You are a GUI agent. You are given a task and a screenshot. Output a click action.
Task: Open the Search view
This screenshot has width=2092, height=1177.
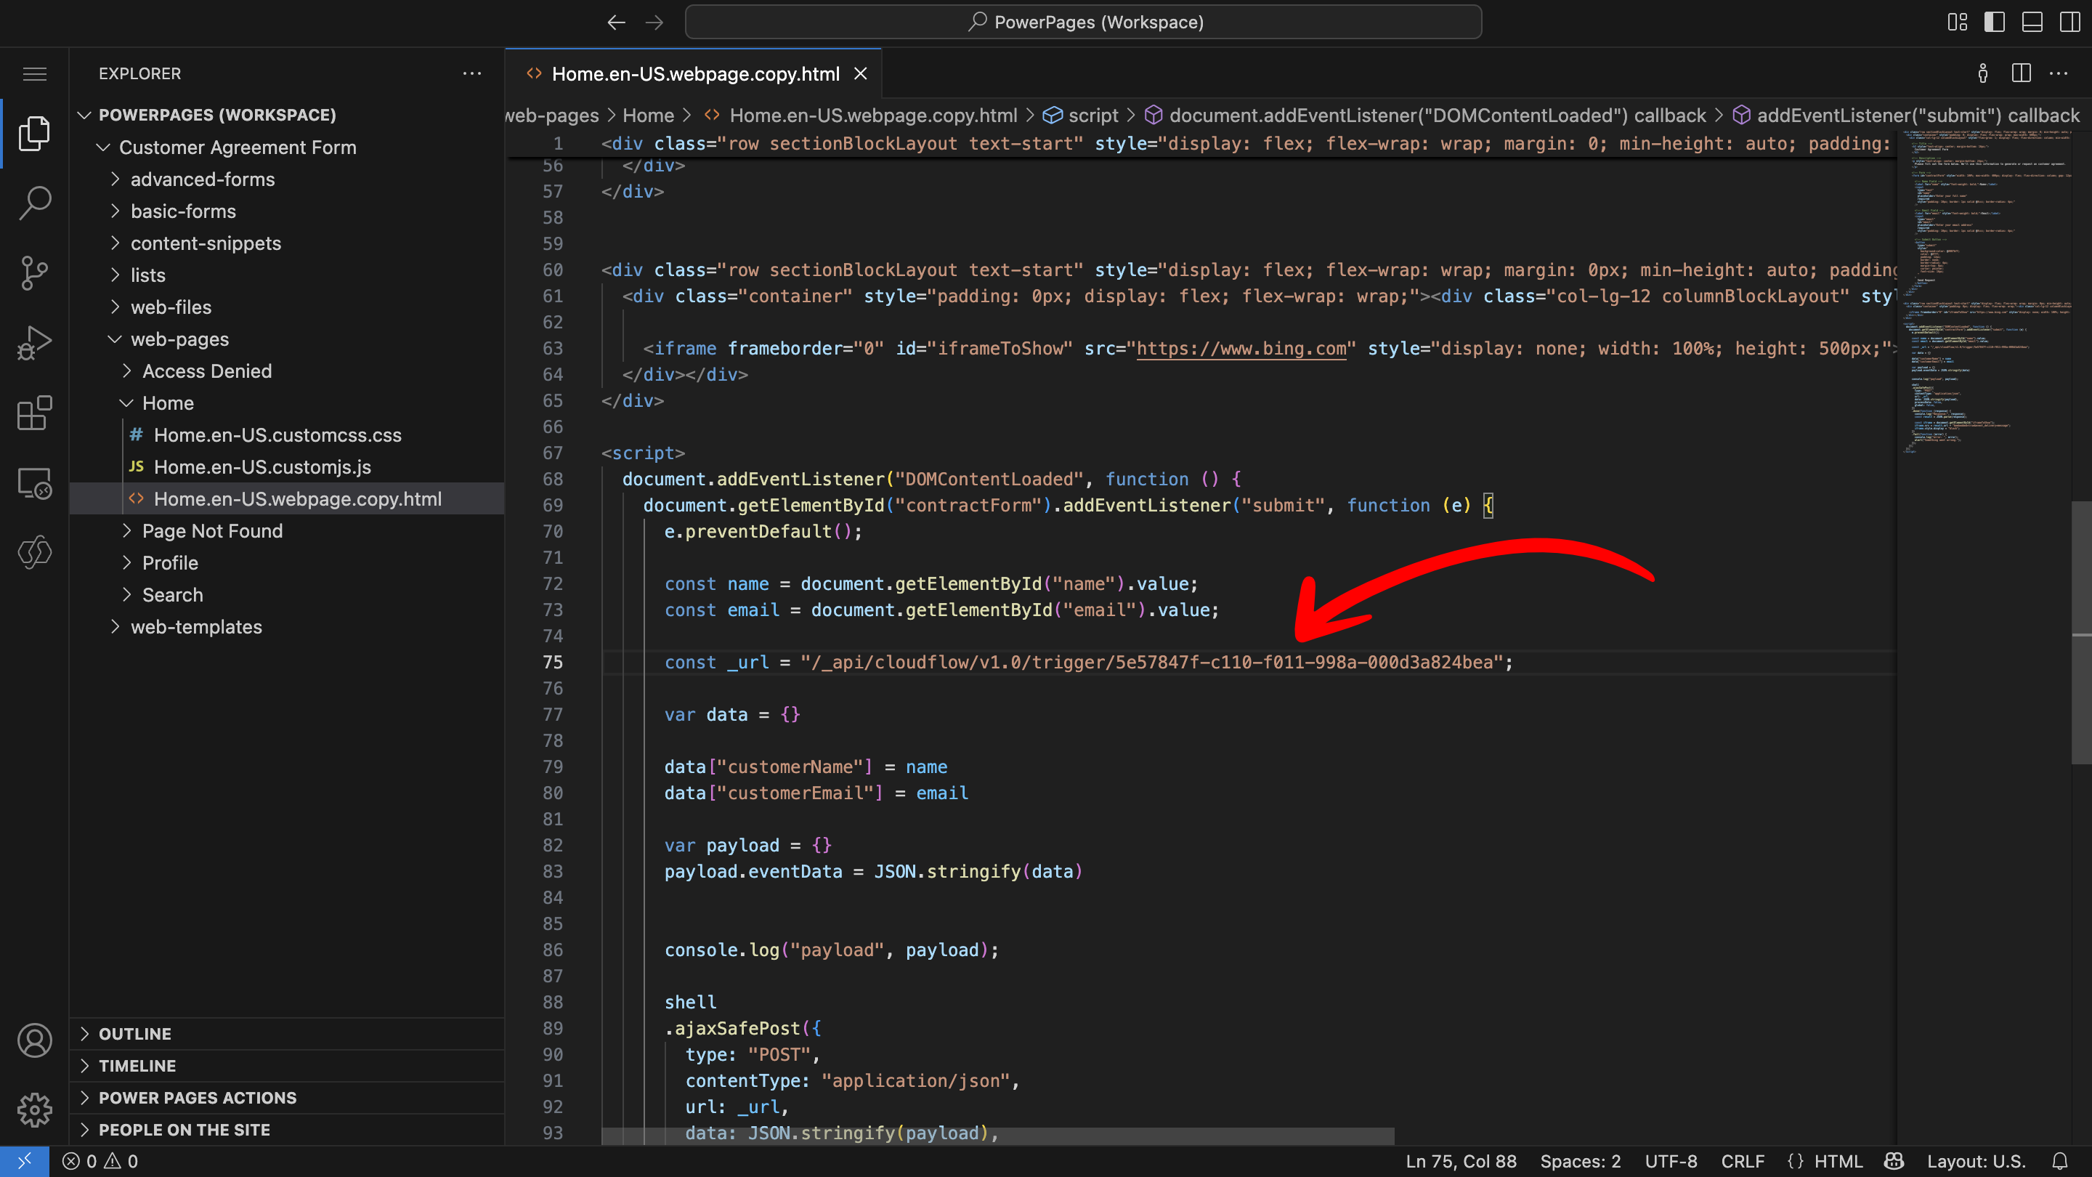tap(34, 203)
